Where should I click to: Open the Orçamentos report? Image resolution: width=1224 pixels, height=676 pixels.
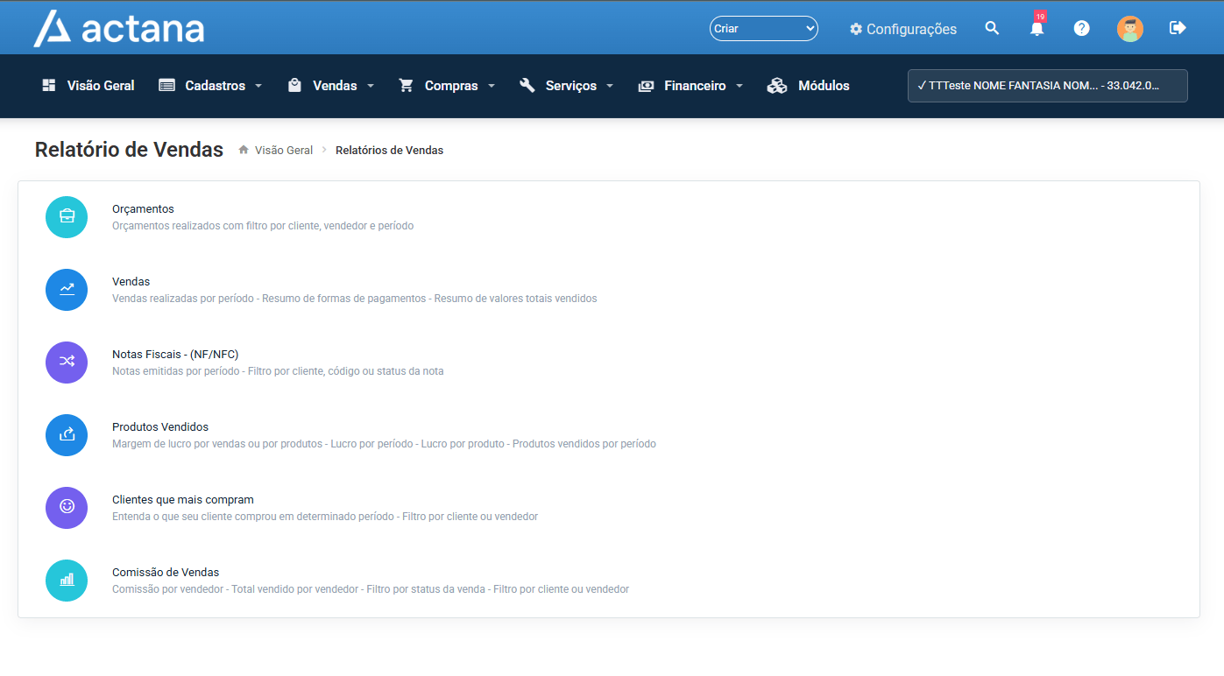(x=143, y=209)
